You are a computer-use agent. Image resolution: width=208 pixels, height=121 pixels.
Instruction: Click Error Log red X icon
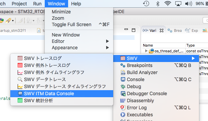click(x=123, y=108)
